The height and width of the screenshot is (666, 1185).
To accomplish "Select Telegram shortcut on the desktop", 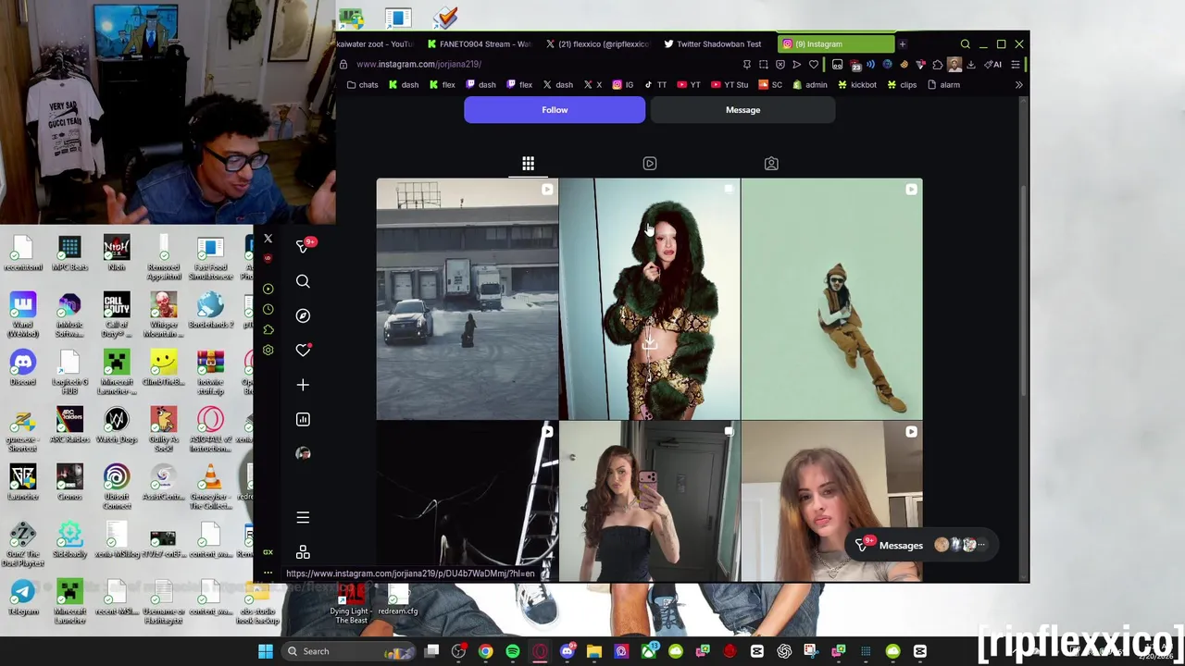I will point(23,598).
